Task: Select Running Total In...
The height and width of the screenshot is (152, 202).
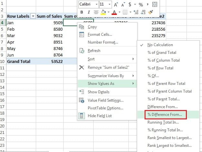Action: pos(168,122)
